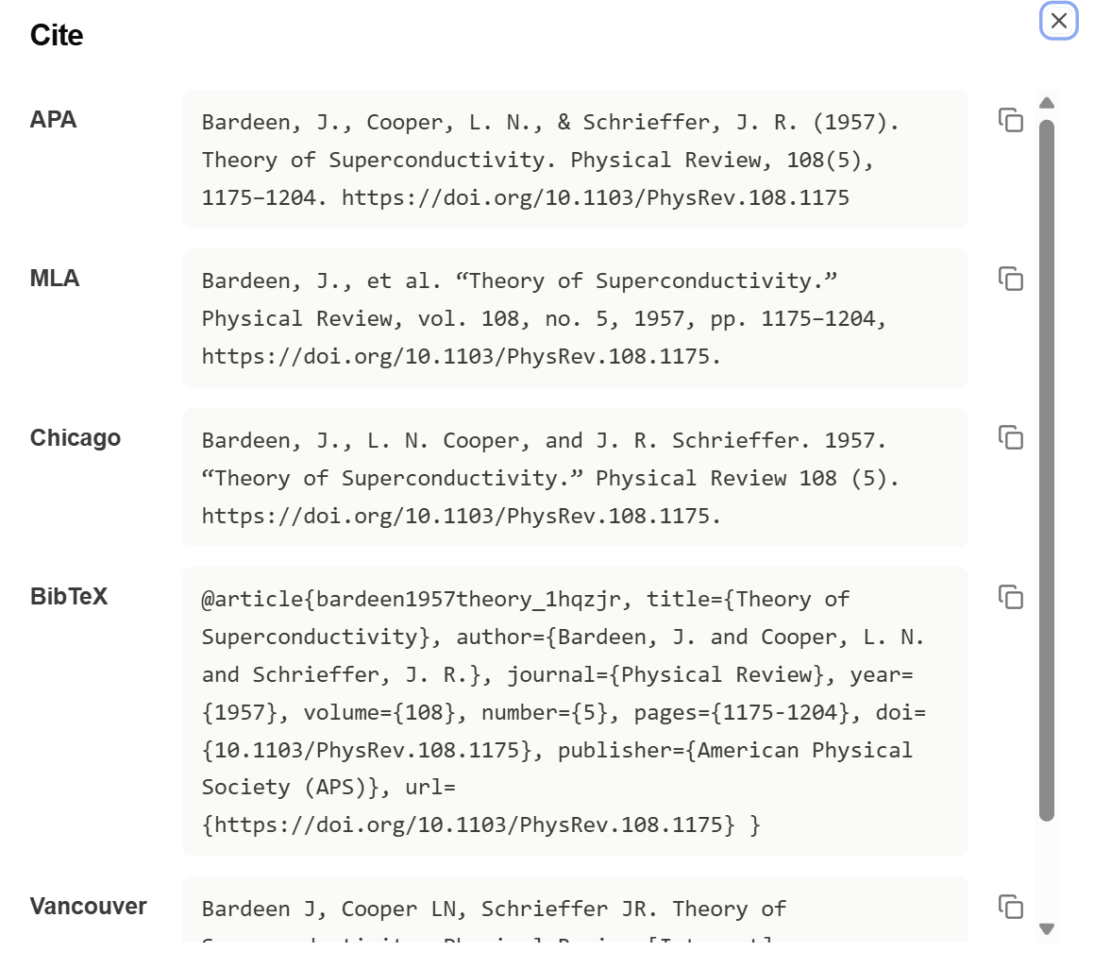Click inside the Vancouver citation text box
This screenshot has height=969, width=1094.
coord(574,909)
